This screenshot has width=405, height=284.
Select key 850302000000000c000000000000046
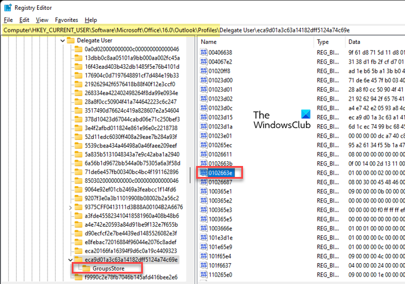[x=132, y=180]
